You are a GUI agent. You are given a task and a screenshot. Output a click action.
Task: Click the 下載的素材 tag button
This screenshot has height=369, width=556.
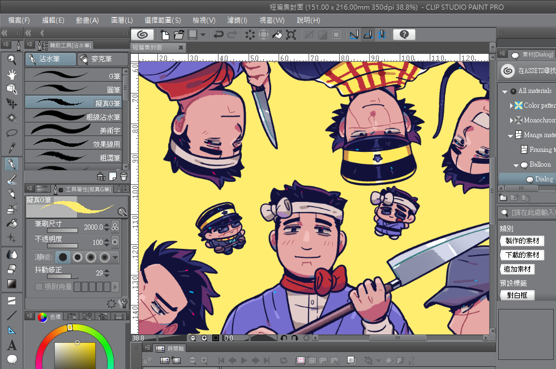pos(522,255)
